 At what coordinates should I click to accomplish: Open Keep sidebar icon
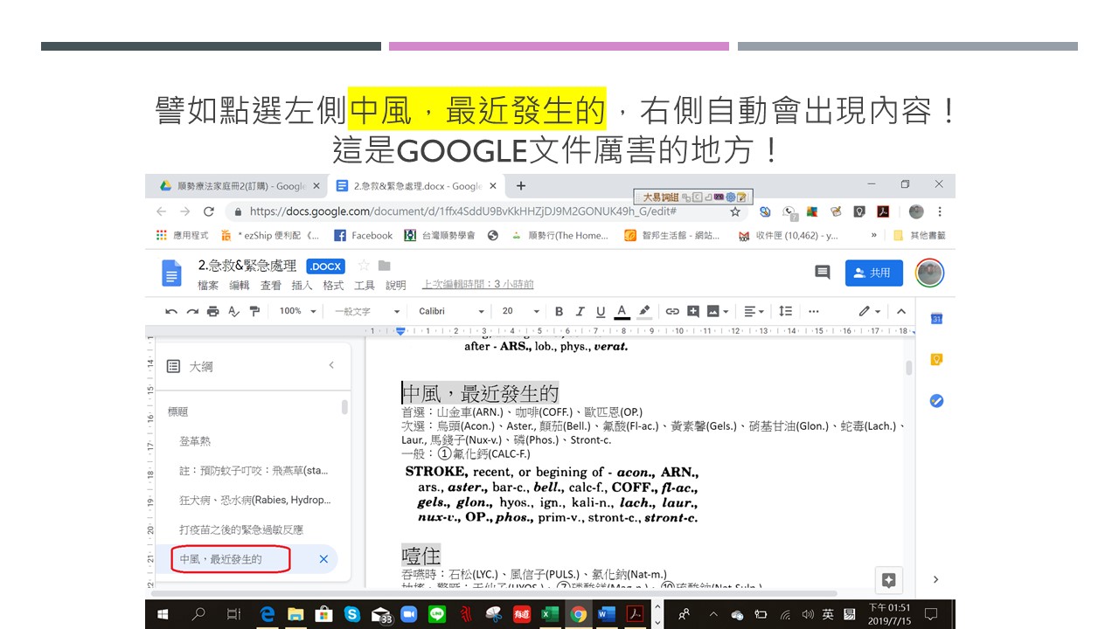936,360
